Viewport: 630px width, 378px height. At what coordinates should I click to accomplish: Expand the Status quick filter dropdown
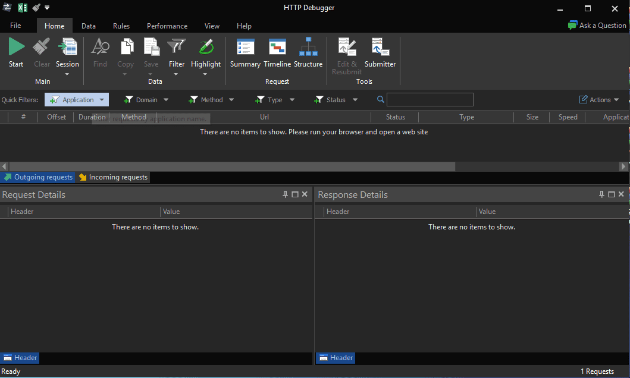(x=355, y=100)
